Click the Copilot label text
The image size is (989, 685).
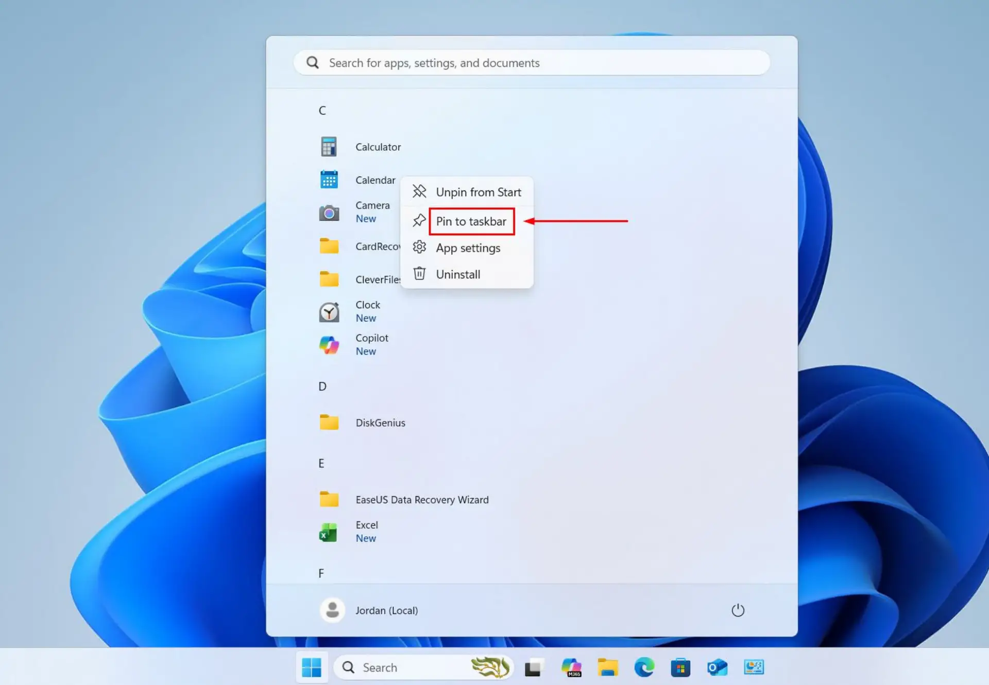371,338
